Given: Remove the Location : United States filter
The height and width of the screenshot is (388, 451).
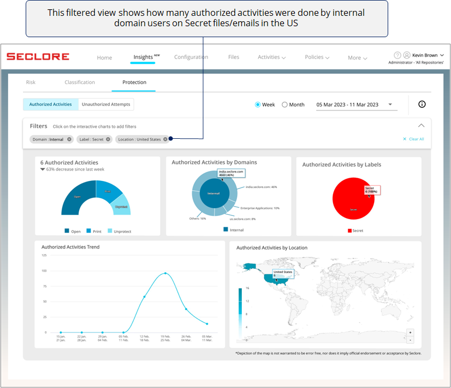Looking at the screenshot, I should coord(165,139).
